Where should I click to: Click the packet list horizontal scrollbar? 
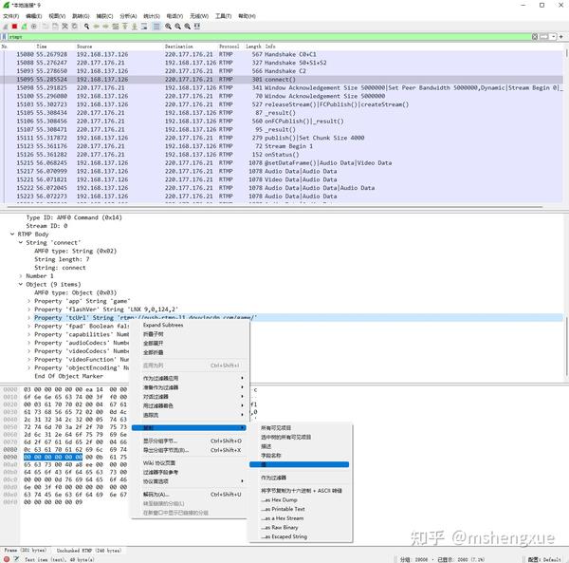[275, 207]
